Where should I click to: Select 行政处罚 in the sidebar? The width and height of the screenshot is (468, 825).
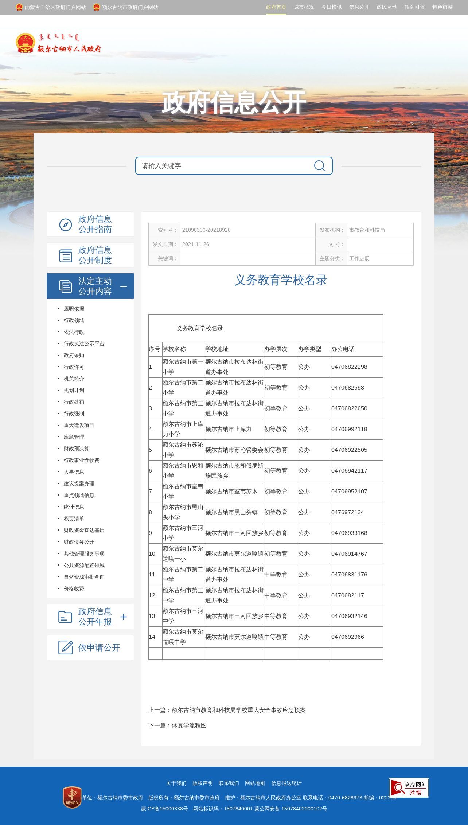(74, 402)
